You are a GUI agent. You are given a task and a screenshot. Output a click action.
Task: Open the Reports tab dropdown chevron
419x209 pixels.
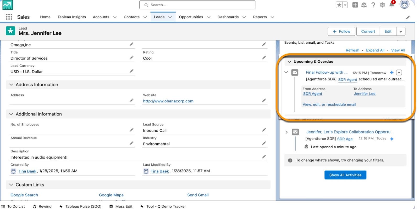click(x=272, y=17)
